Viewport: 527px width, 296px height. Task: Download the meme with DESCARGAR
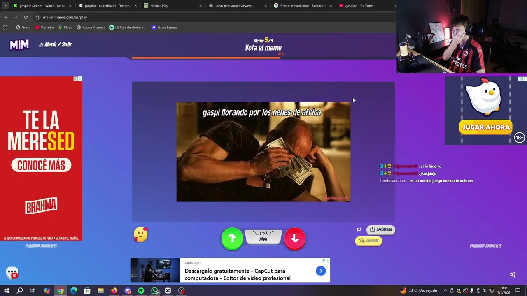click(x=381, y=229)
